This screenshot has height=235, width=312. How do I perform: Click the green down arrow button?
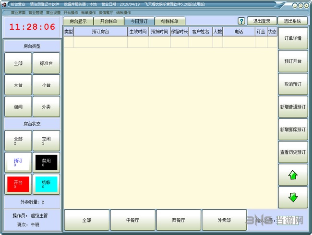(293, 197)
